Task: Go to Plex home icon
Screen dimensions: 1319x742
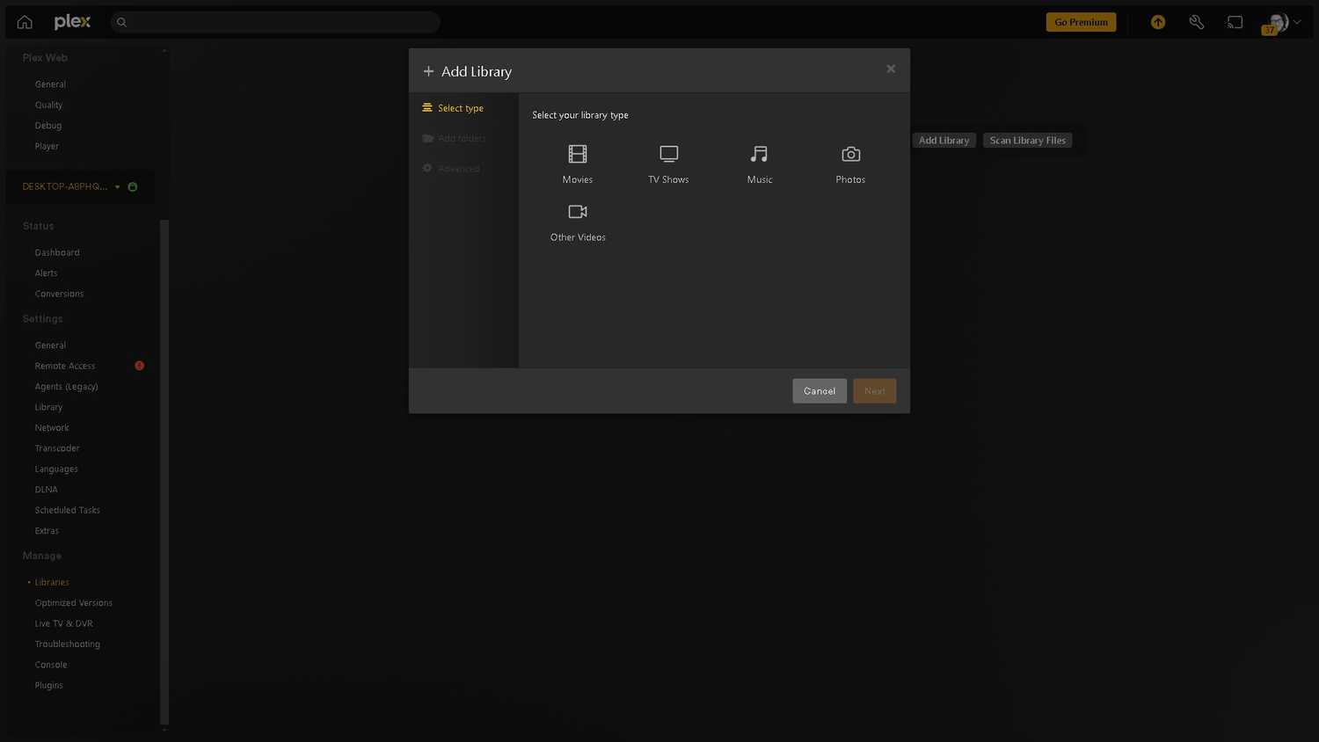Action: tap(25, 22)
